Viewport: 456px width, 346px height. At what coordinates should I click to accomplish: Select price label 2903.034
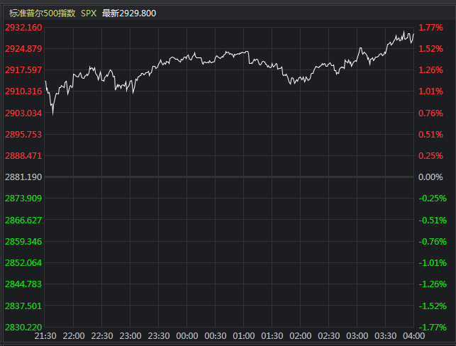coord(23,113)
